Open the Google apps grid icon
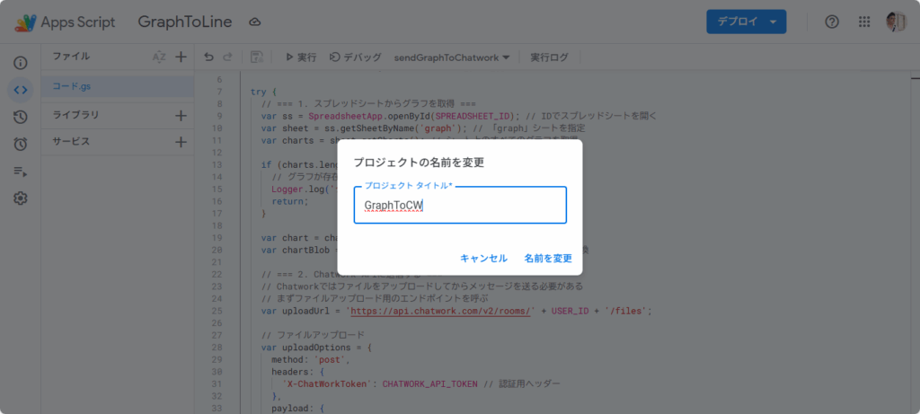 click(863, 22)
